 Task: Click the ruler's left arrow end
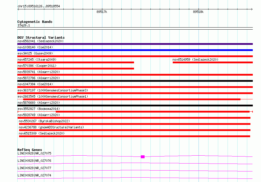(x=18, y=9)
